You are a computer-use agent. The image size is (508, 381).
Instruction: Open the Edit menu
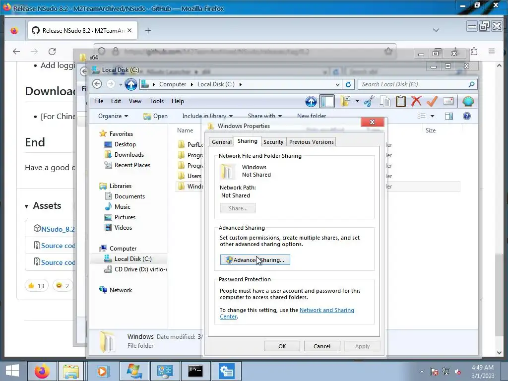point(116,101)
